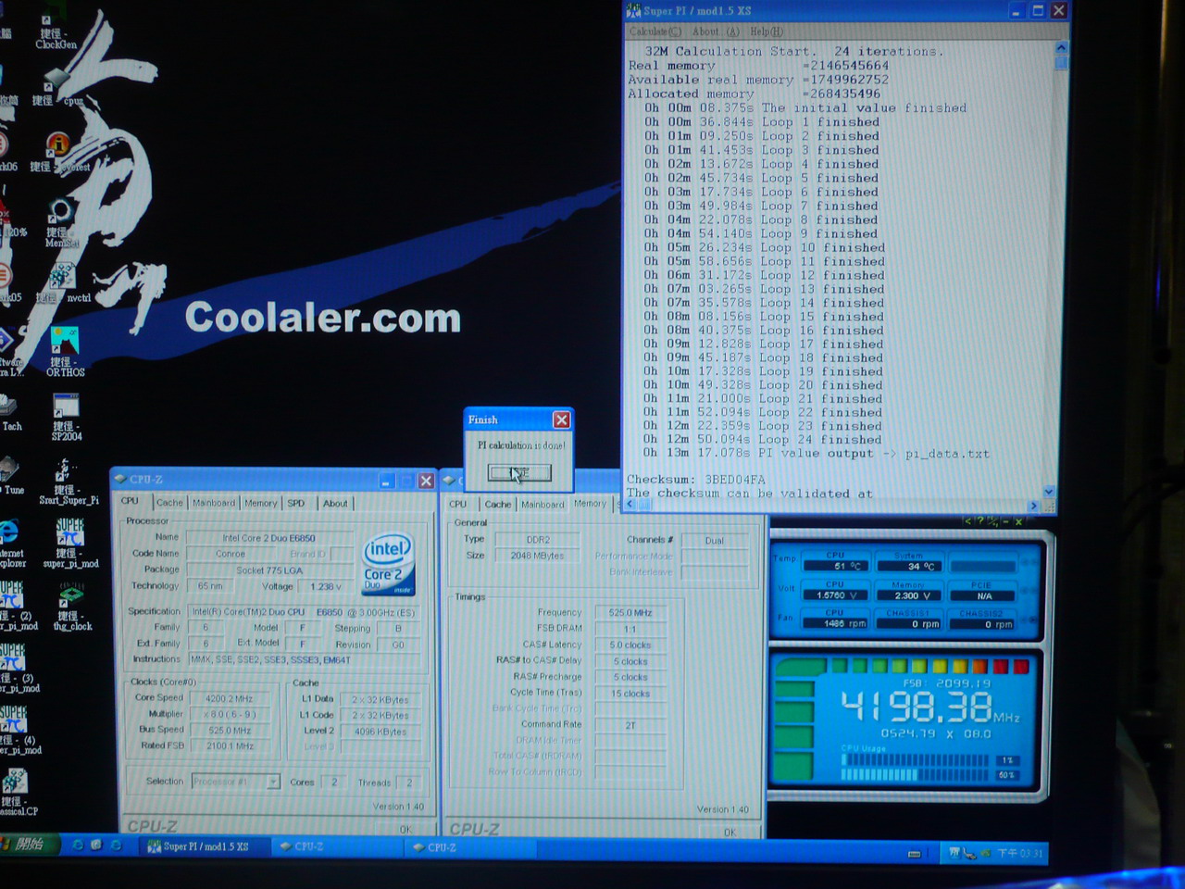Activate the second CPU-Z taskbar button
The height and width of the screenshot is (889, 1185).
click(472, 847)
